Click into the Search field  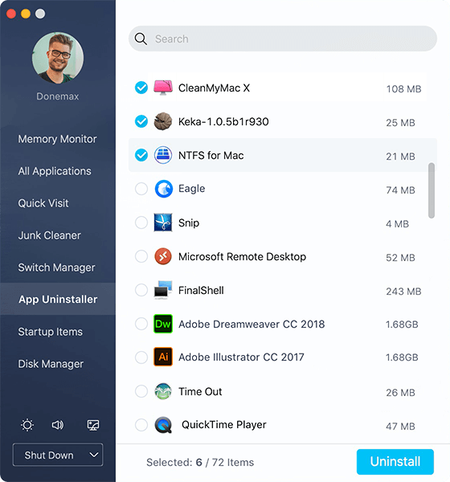283,39
